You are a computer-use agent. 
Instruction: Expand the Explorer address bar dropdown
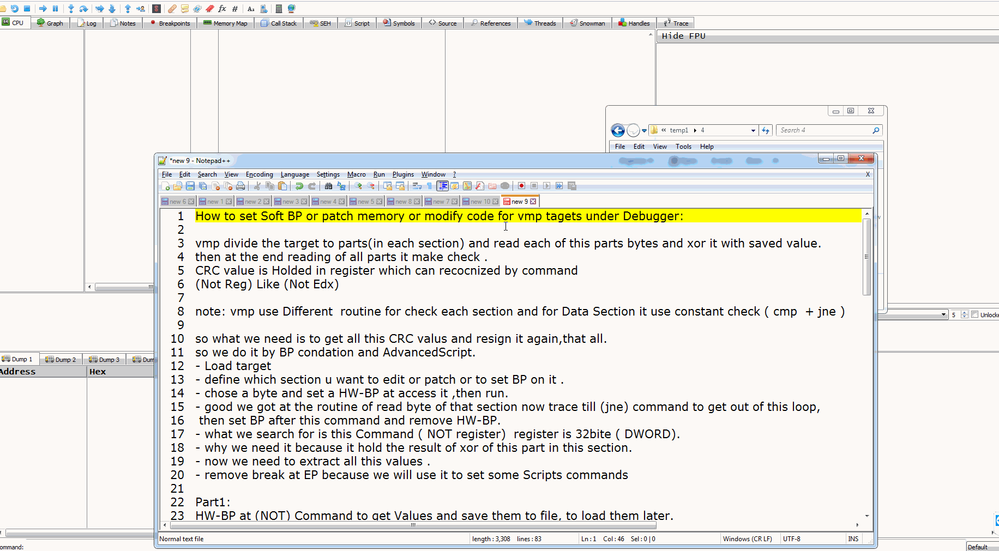pos(753,130)
